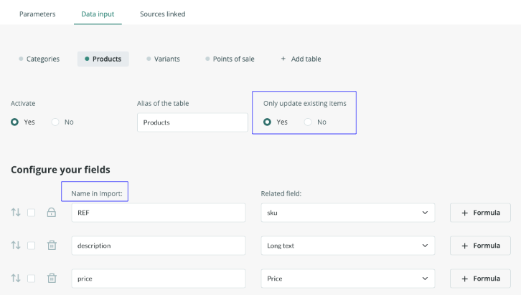
Task: Click Add table
Action: coord(301,59)
